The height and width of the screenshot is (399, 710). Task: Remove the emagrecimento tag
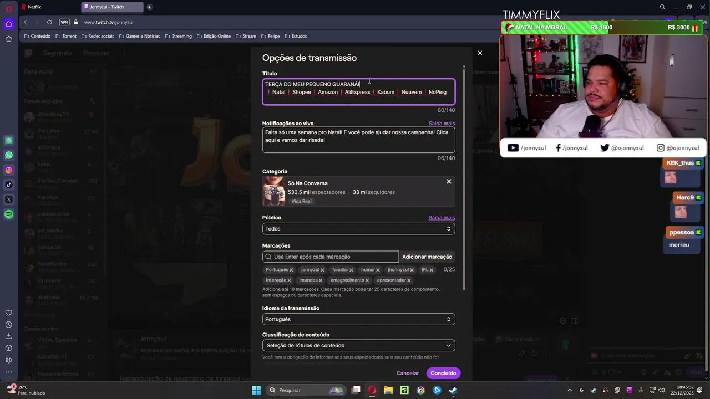tap(367, 280)
